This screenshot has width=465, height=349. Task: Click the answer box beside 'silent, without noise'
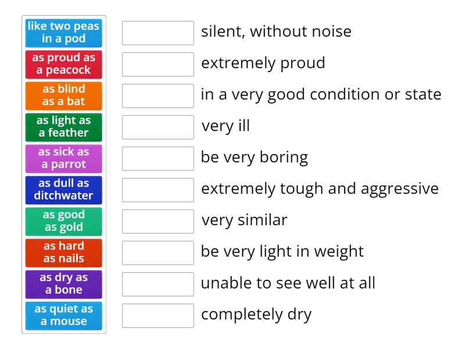click(158, 33)
